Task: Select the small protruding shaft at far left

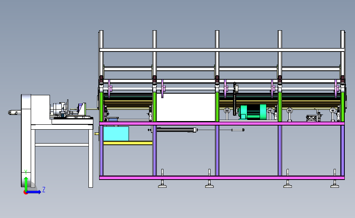Action: tap(15, 112)
